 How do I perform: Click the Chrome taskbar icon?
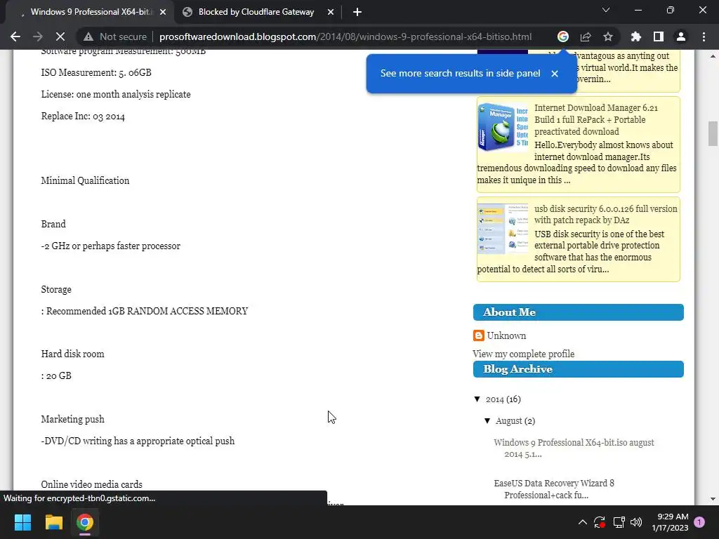click(x=85, y=522)
